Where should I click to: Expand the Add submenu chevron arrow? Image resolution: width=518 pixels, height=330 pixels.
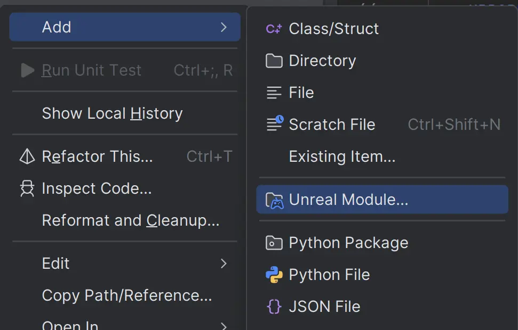click(x=224, y=27)
